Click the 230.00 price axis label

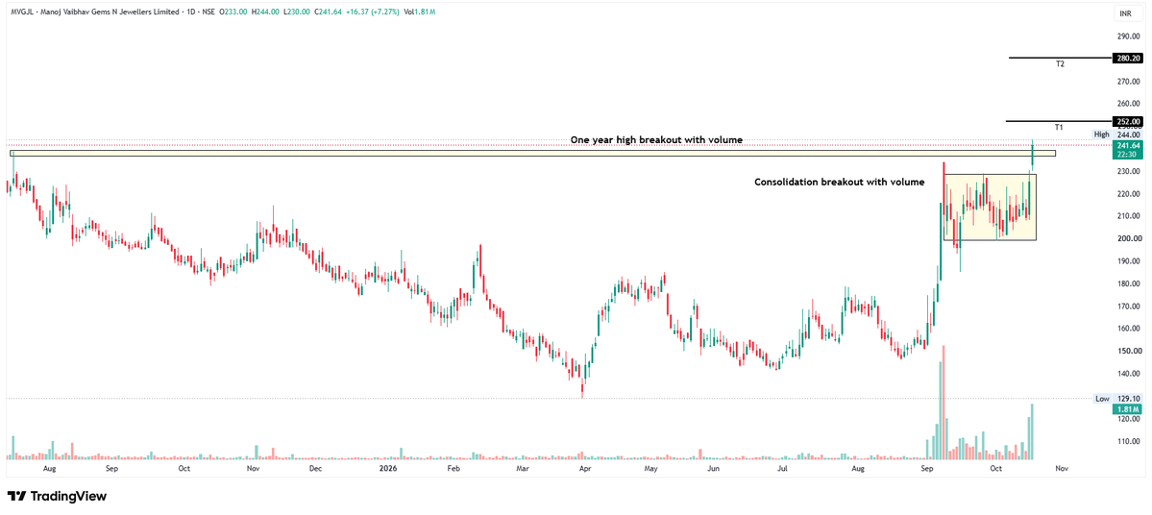click(x=1129, y=171)
